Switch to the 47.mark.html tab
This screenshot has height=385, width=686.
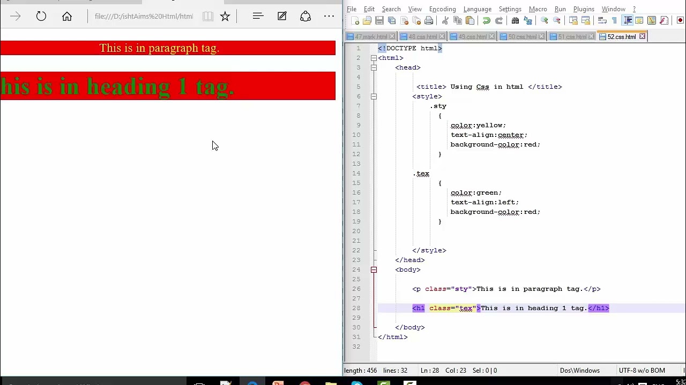tap(371, 37)
